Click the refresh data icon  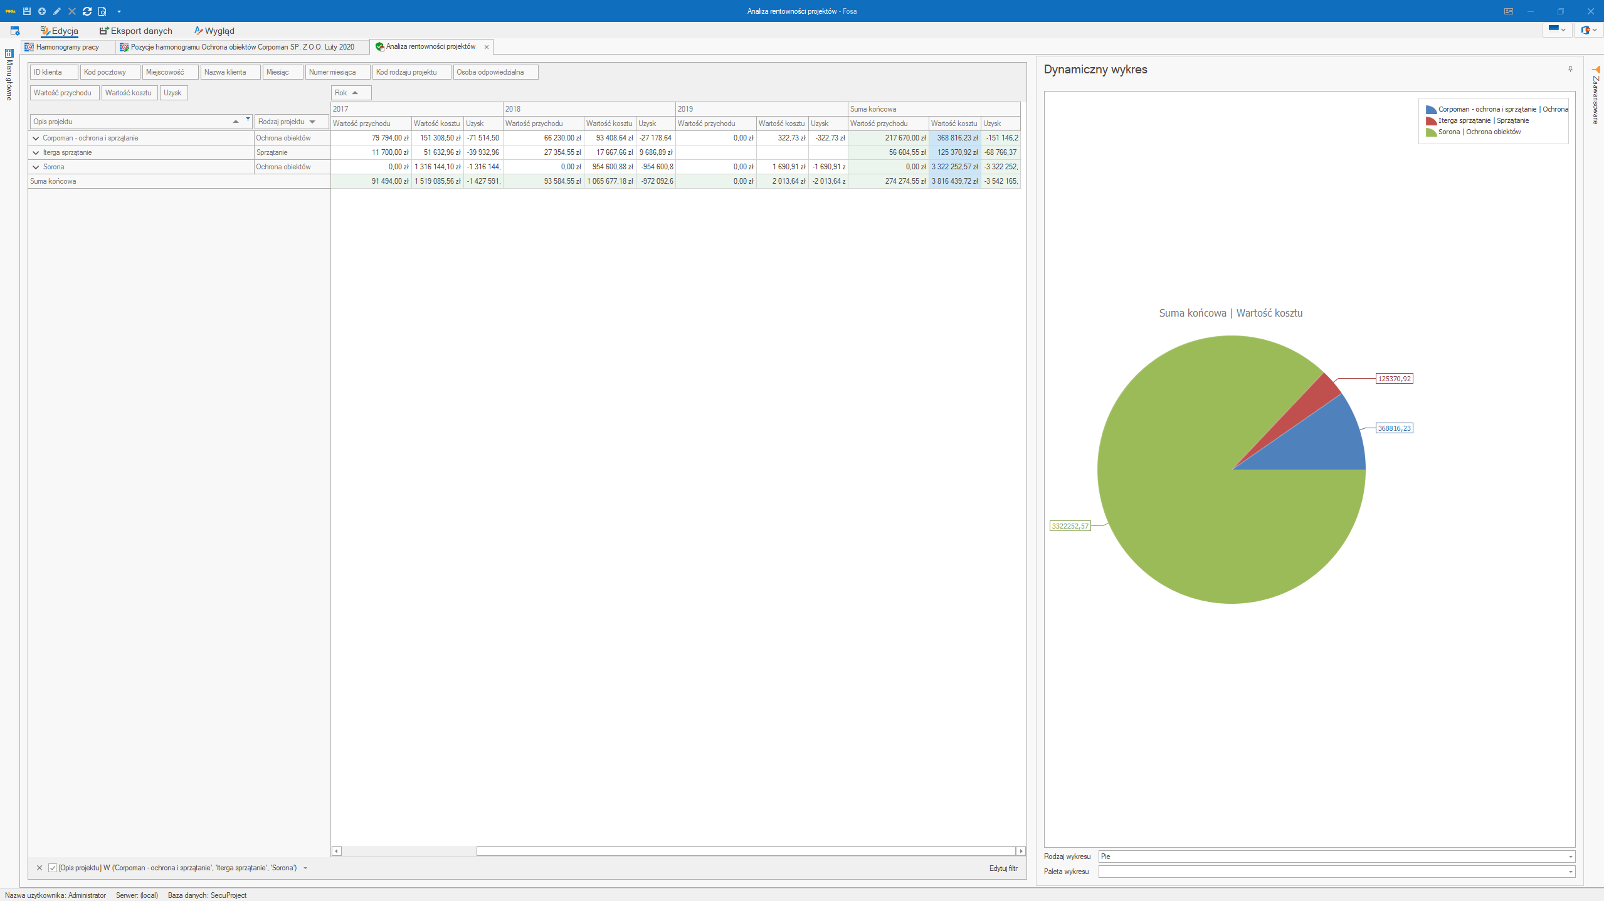click(87, 11)
